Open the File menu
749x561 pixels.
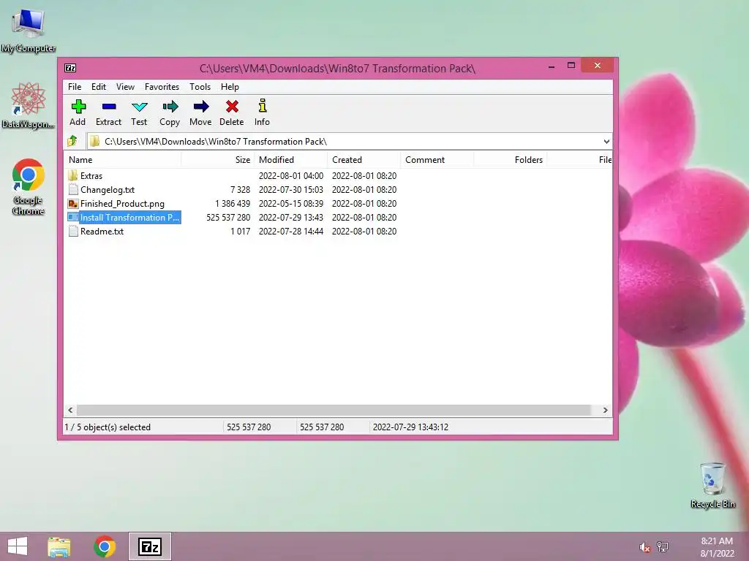75,87
